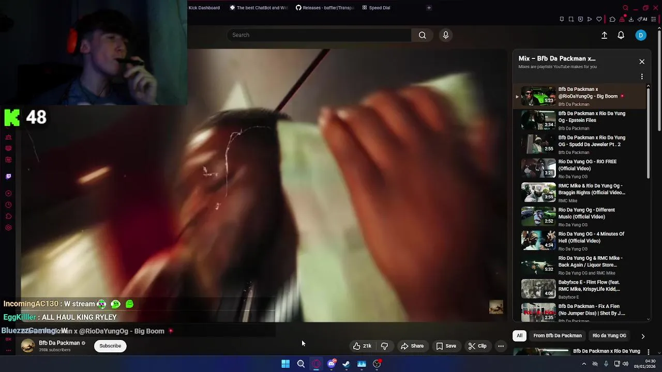Image resolution: width=662 pixels, height=372 pixels.
Task: Share the video using the Share button
Action: point(412,346)
